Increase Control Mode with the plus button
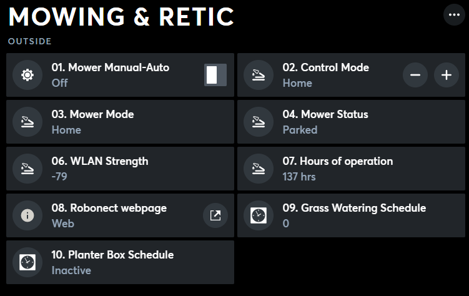This screenshot has height=296, width=469. [447, 75]
